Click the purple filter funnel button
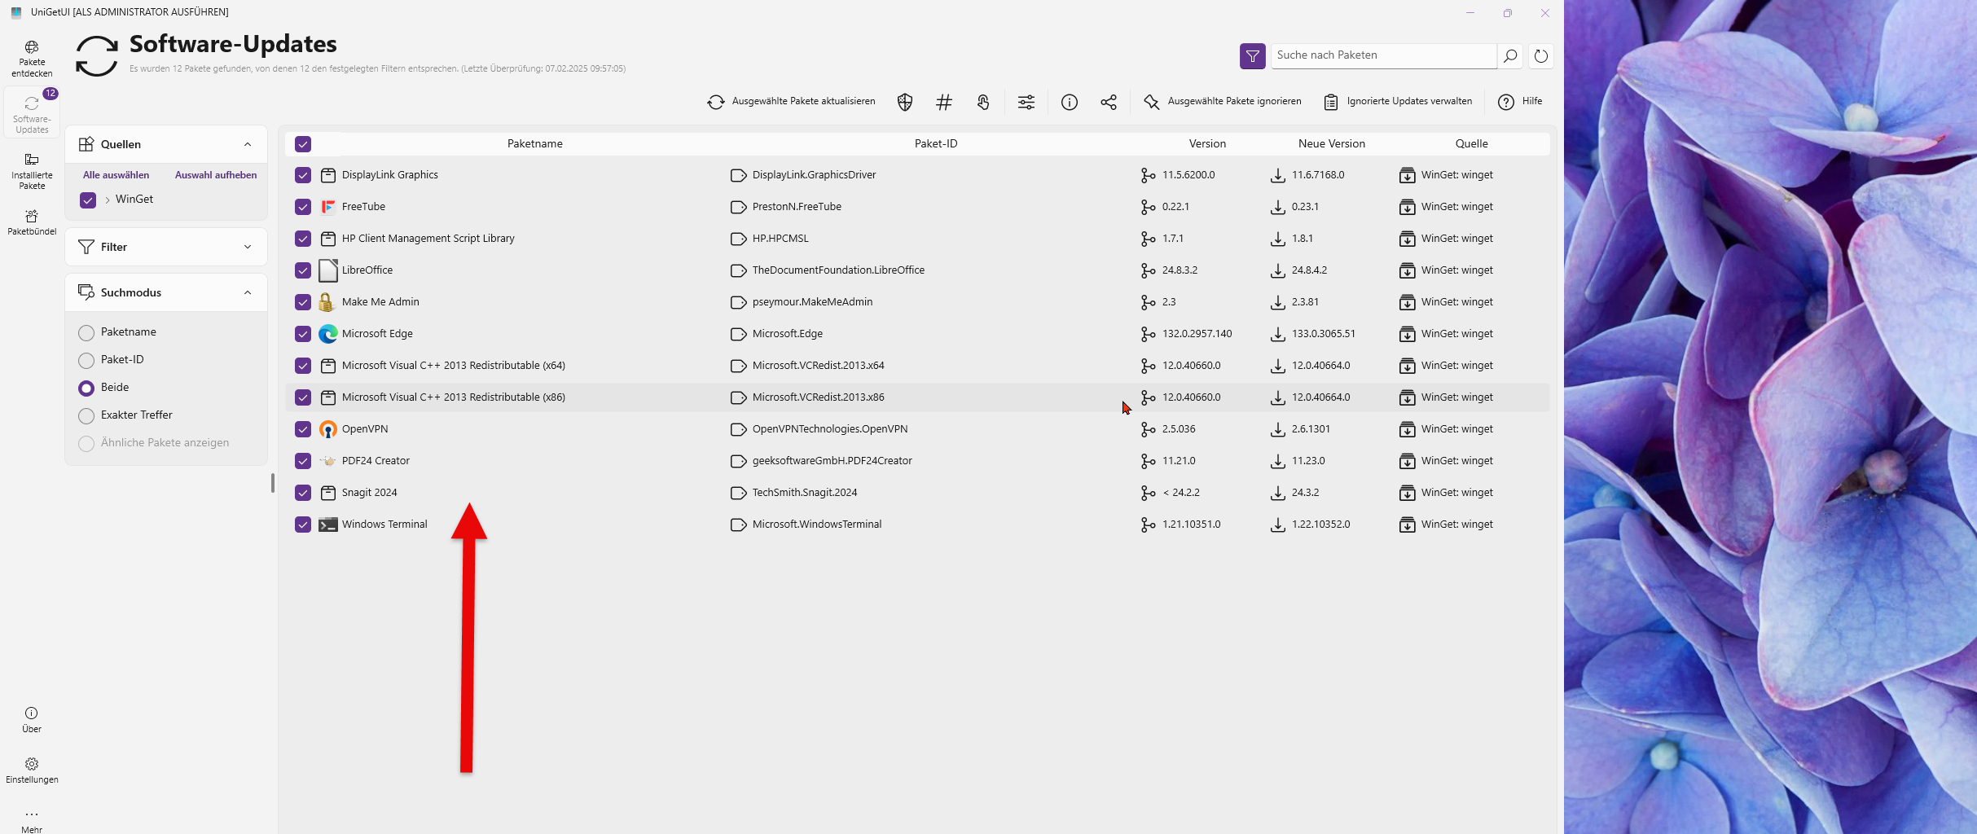 (x=1253, y=56)
